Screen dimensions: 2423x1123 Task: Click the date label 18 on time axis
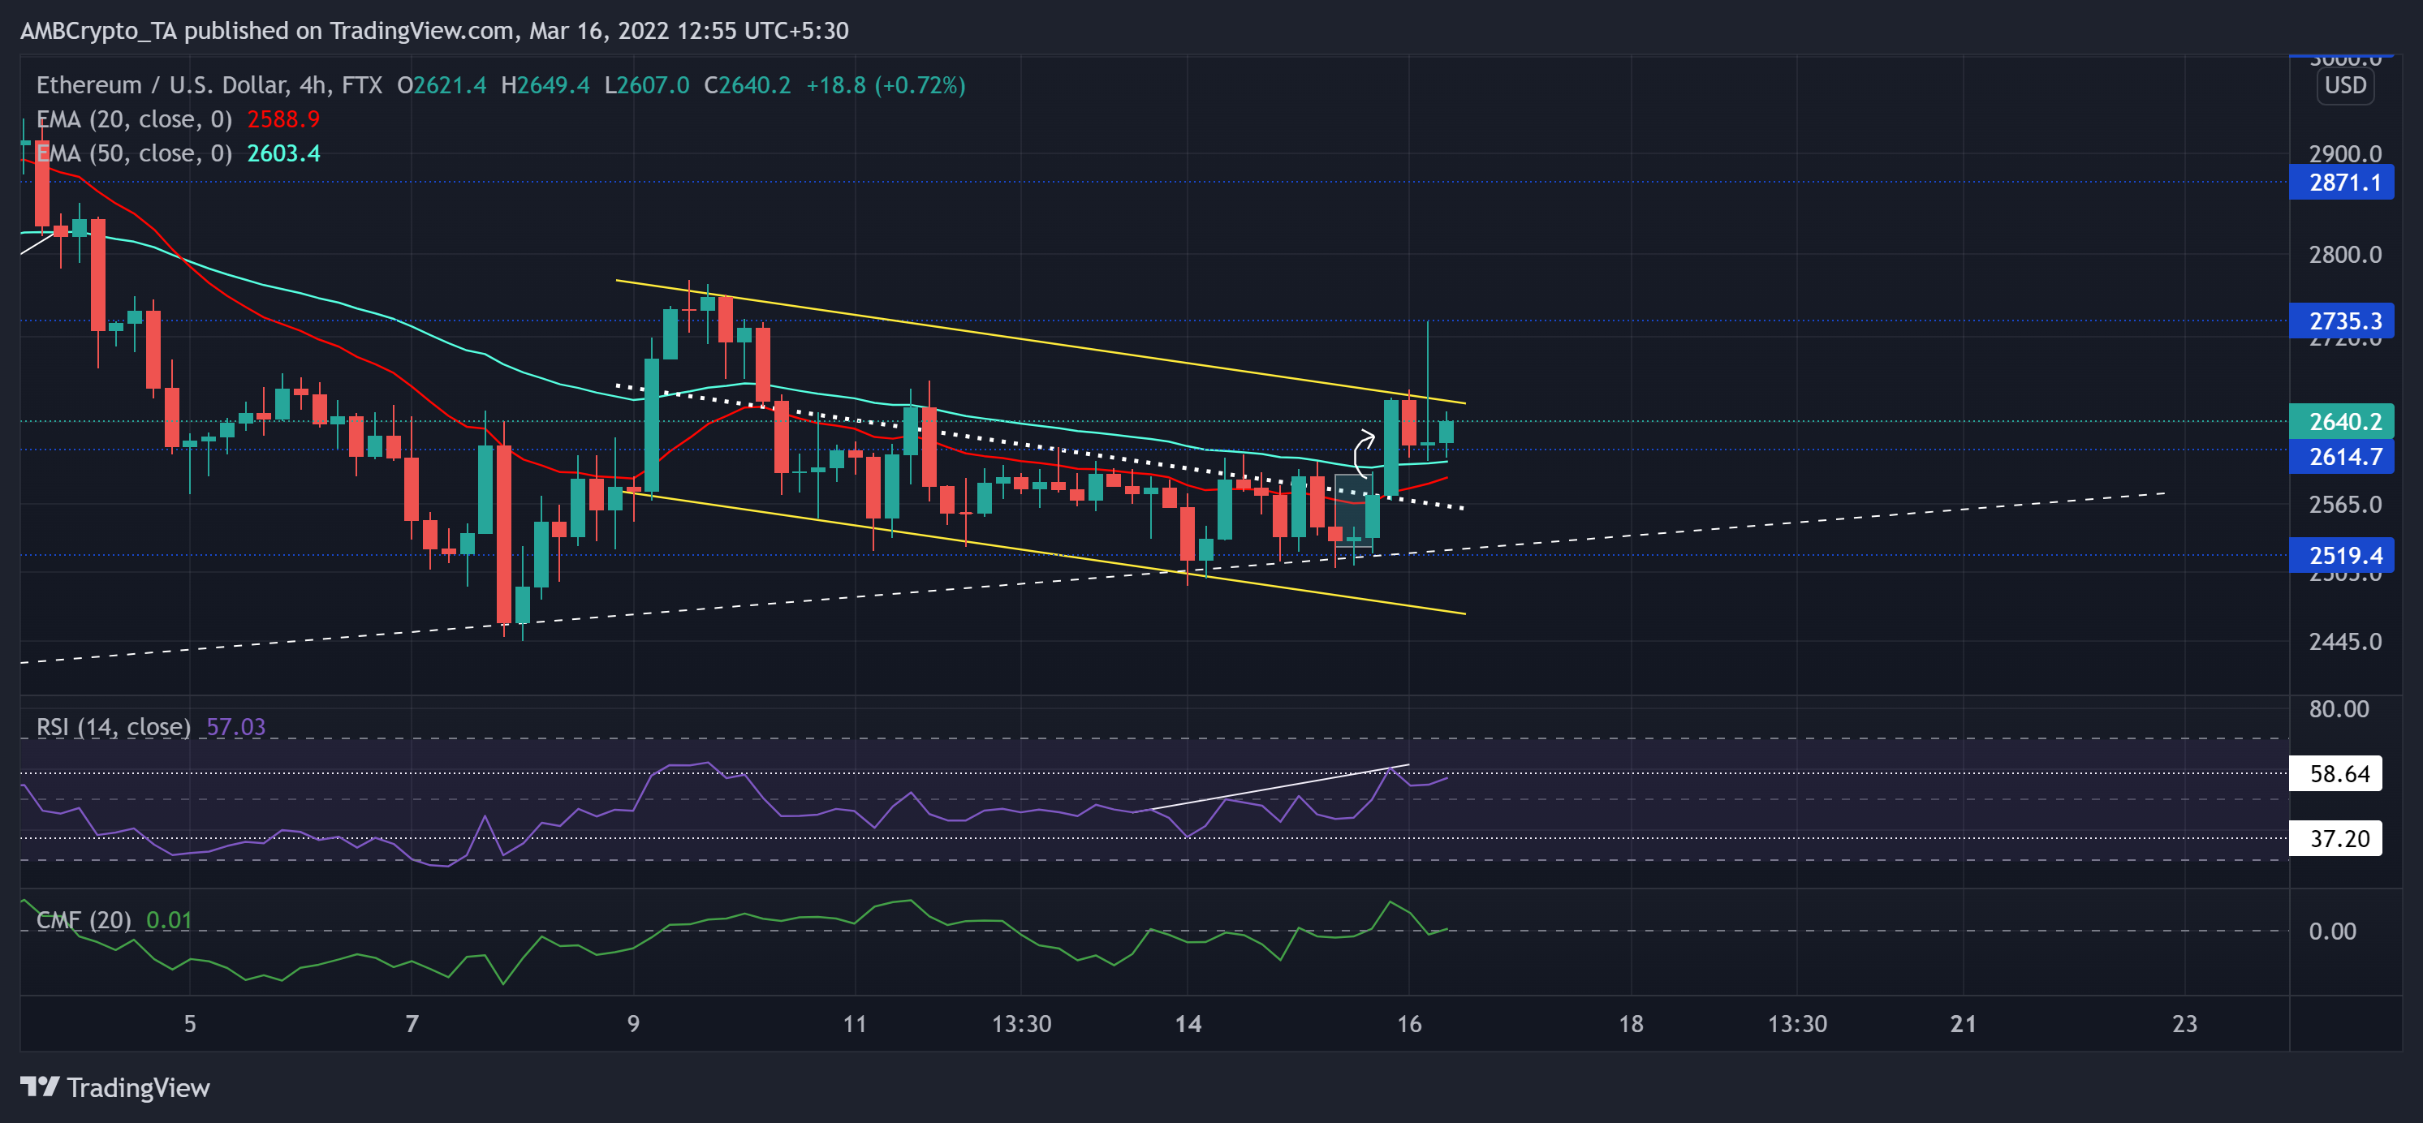(1631, 1023)
